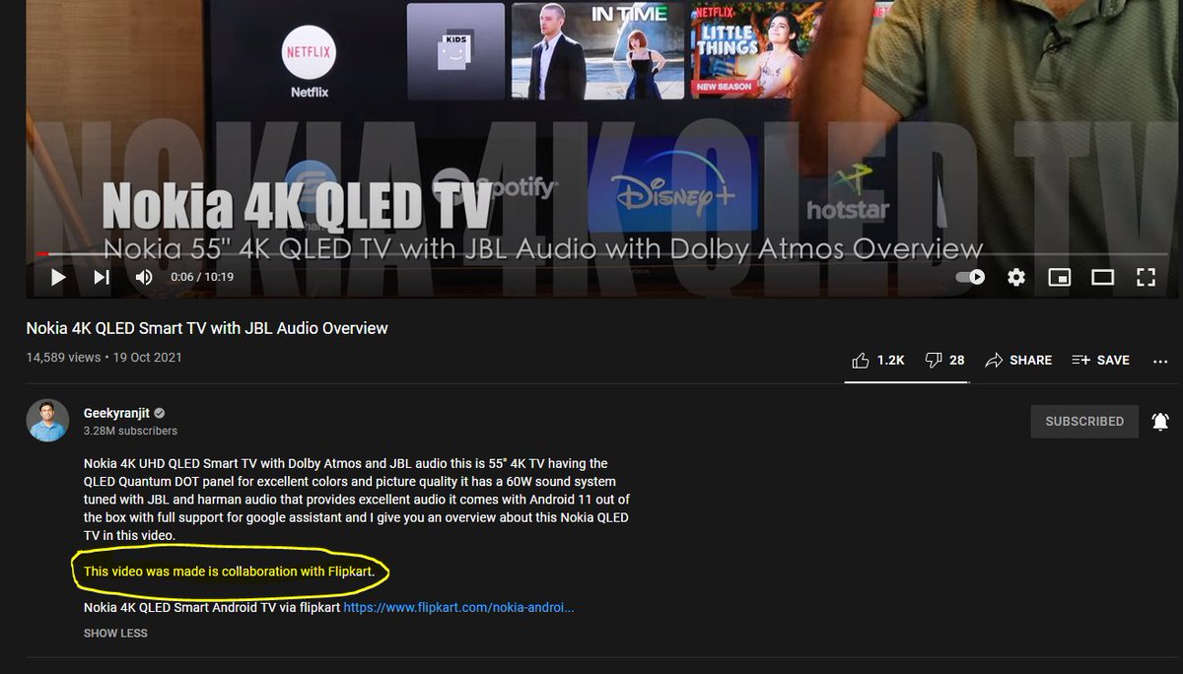Click the play button on the video player

(x=57, y=277)
